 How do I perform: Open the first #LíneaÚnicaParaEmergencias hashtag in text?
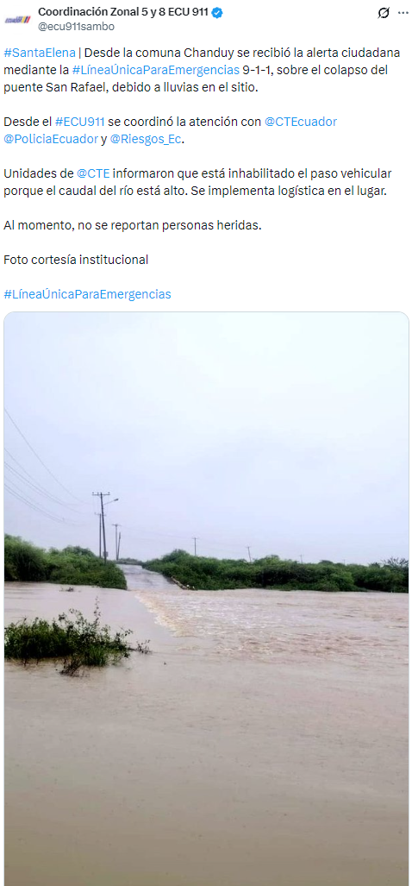coord(156,70)
